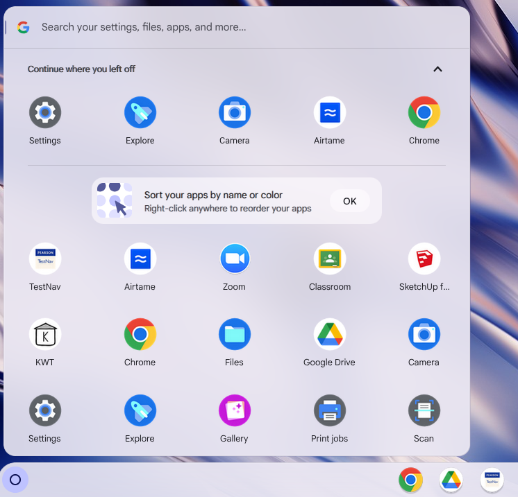Dismiss the sort apps tip with OK
Screen dimensions: 518x497
coord(350,201)
